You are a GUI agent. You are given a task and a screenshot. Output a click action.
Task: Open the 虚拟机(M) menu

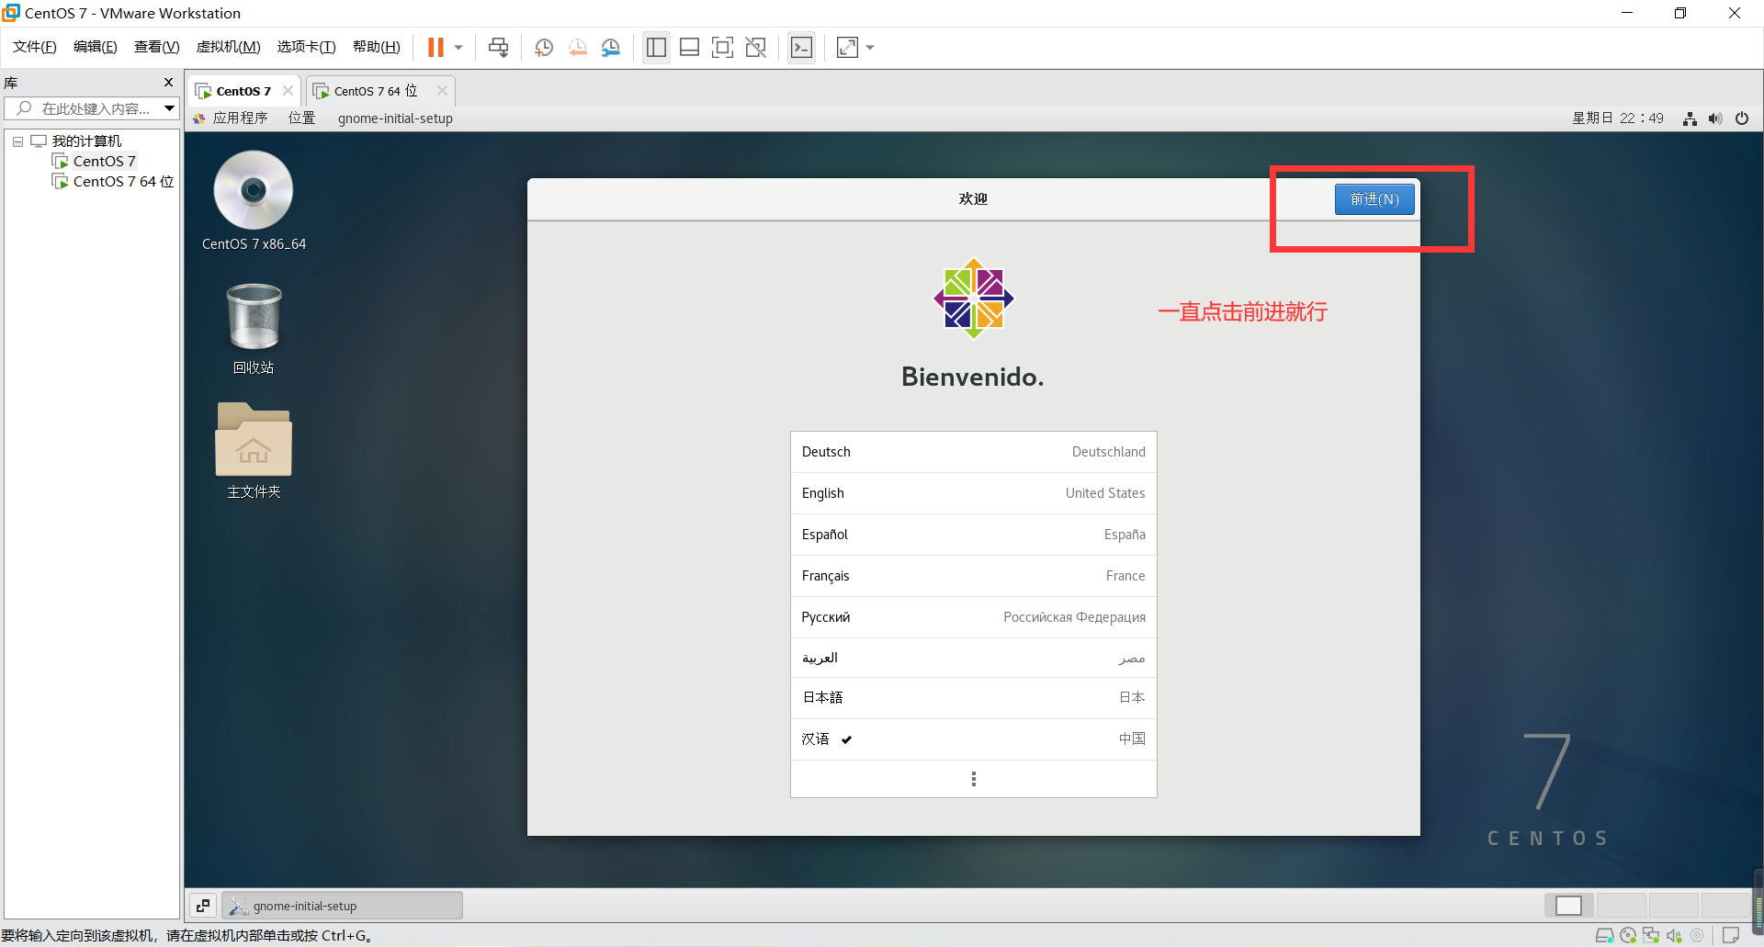pyautogui.click(x=228, y=47)
